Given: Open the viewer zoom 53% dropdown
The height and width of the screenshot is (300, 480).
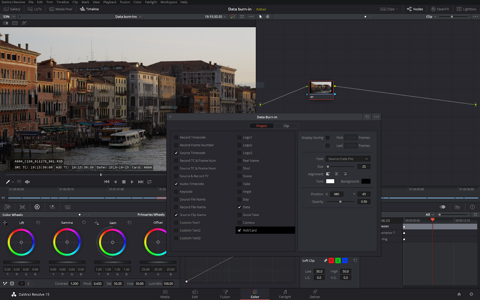Looking at the screenshot, I should (x=9, y=16).
